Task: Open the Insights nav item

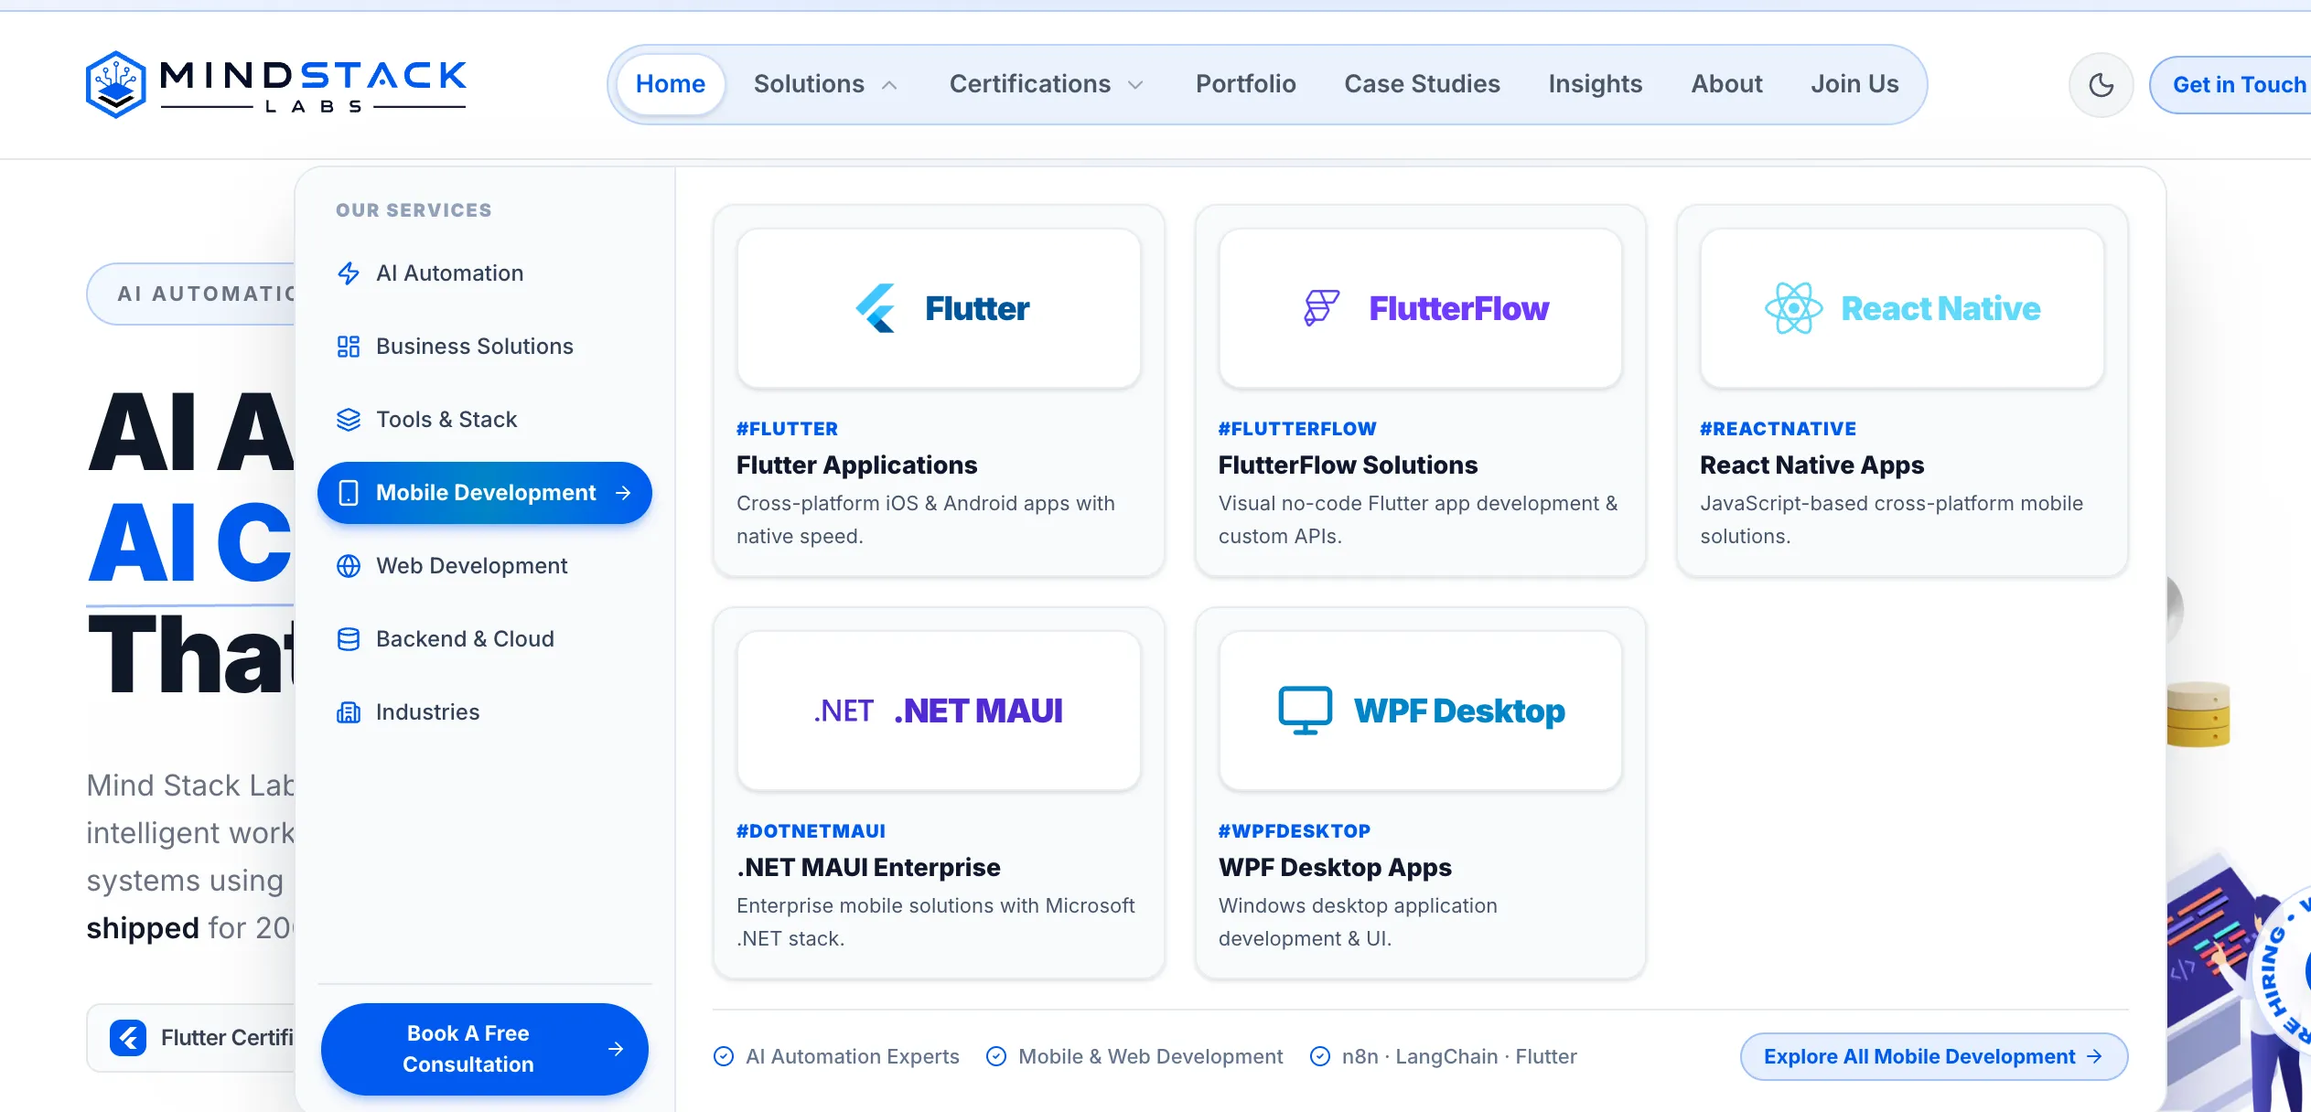Action: tap(1595, 84)
